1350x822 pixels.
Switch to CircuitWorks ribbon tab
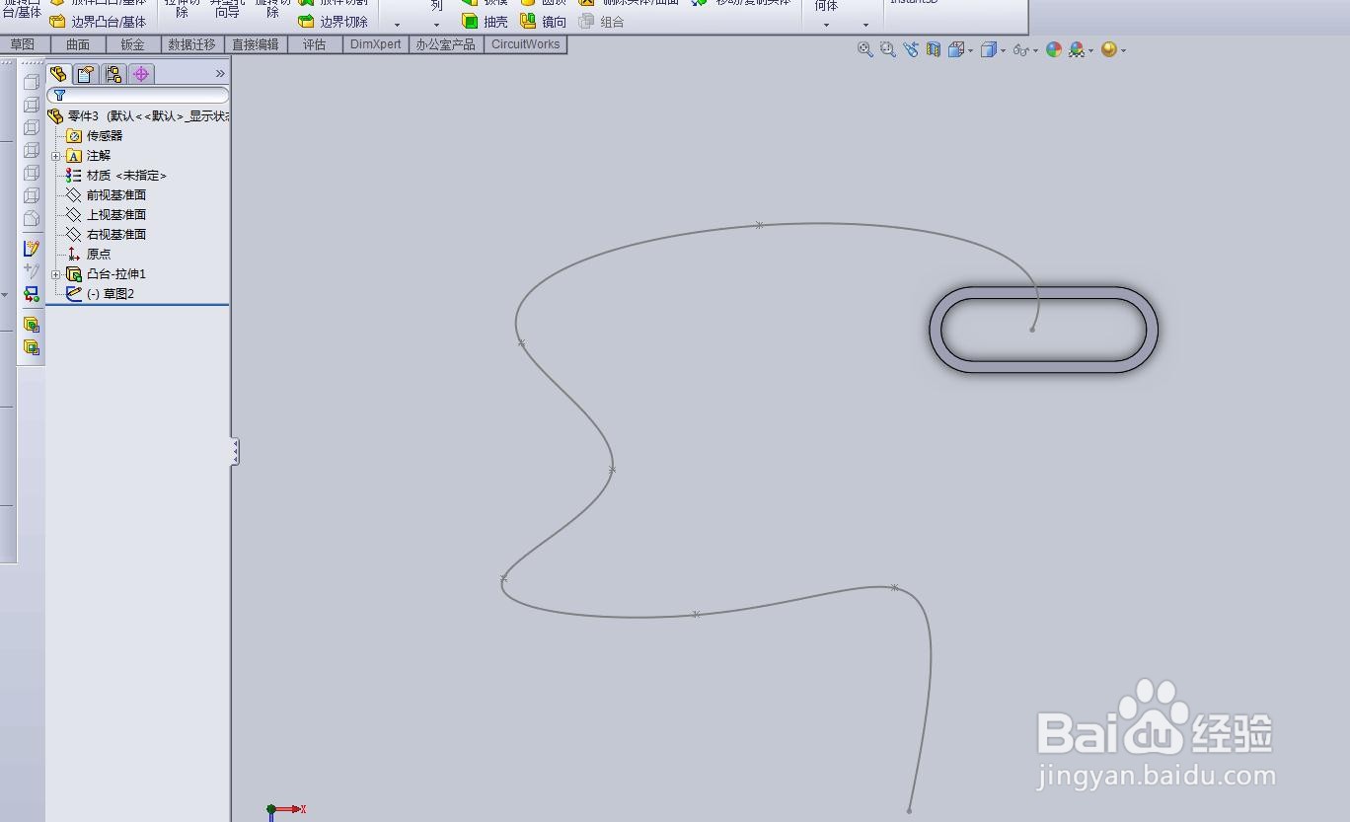tap(525, 44)
